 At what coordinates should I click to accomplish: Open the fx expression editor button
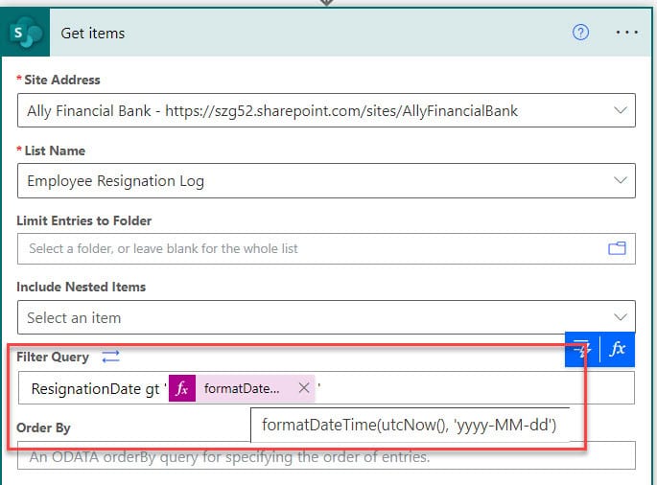[618, 349]
